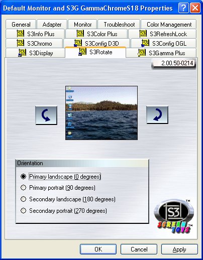Select Primary landscape (0 degrees)
203x260 pixels.
pyautogui.click(x=61, y=177)
